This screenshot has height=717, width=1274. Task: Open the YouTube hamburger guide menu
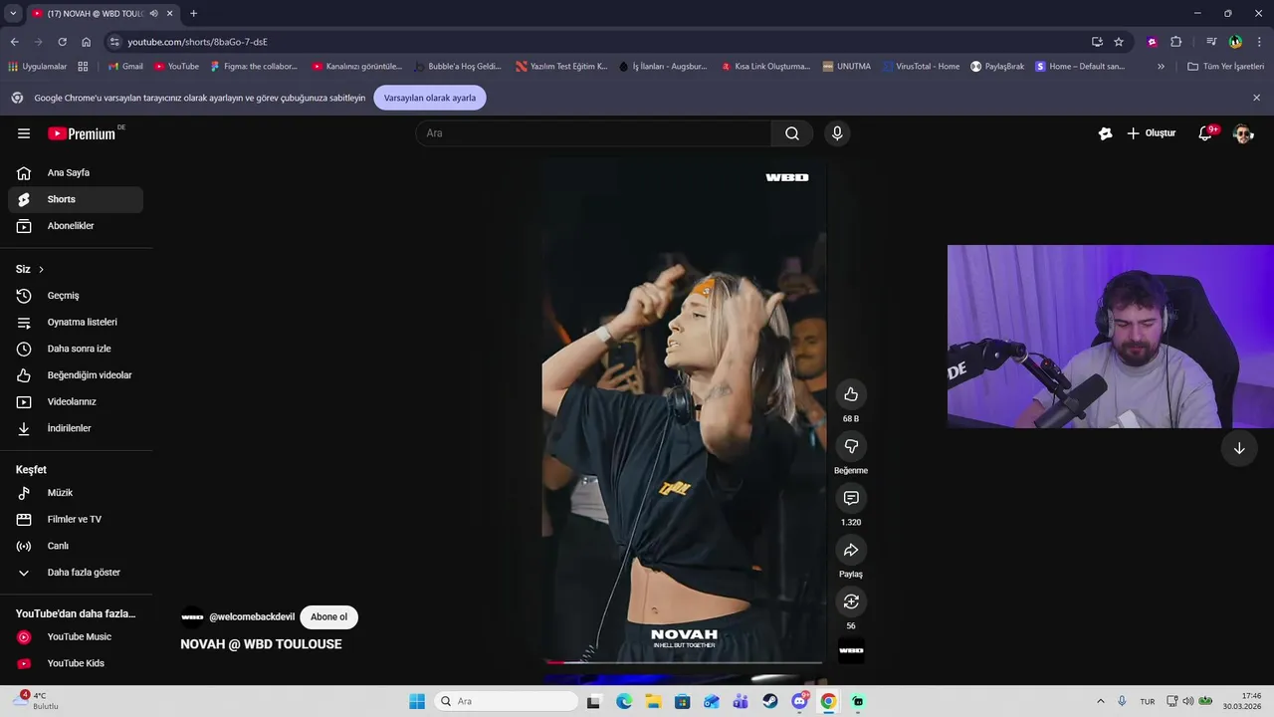click(24, 133)
